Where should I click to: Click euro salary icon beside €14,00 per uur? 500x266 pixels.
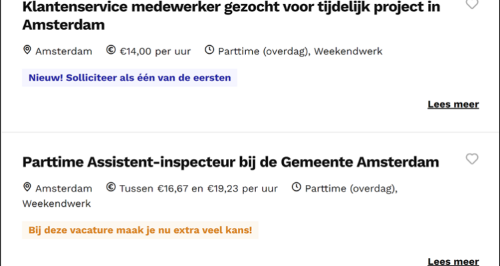tap(111, 51)
